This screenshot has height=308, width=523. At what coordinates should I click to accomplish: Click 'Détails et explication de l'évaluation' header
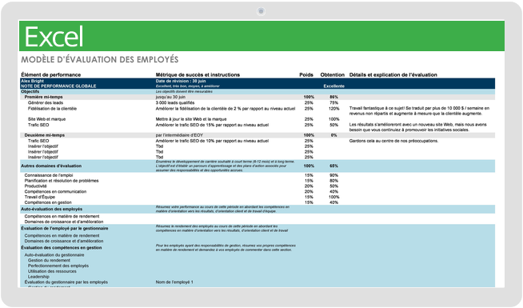pos(393,74)
